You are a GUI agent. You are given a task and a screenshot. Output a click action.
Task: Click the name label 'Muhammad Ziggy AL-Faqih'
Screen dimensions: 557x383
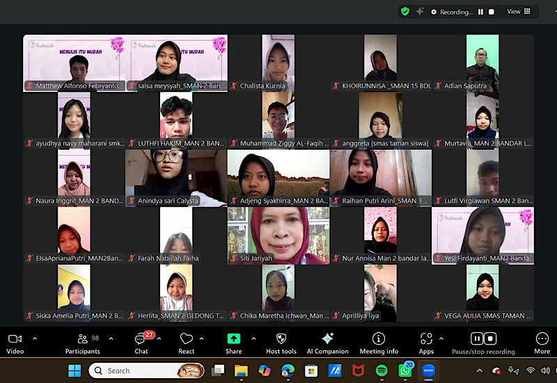coord(282,143)
